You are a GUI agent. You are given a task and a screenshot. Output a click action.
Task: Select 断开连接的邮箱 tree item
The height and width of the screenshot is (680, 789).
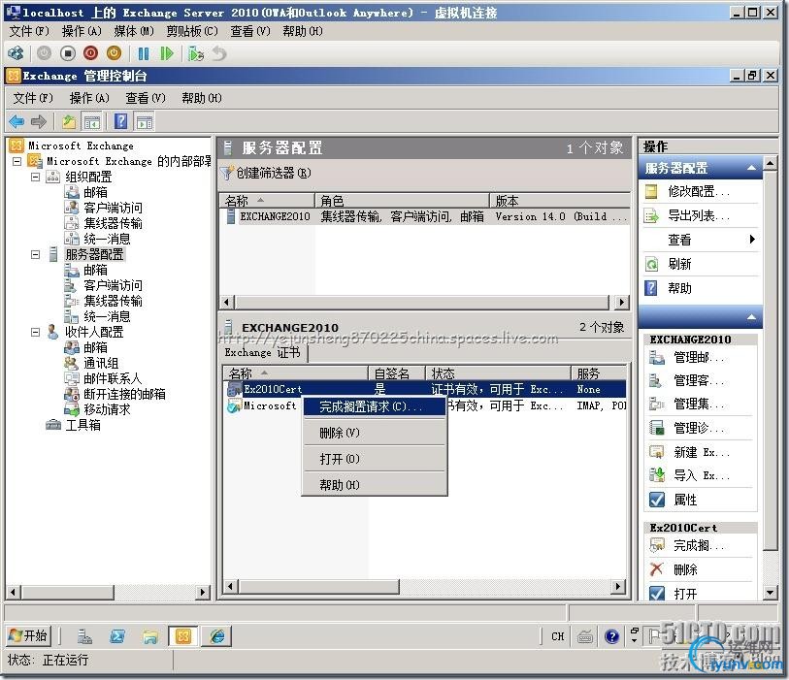pos(124,394)
